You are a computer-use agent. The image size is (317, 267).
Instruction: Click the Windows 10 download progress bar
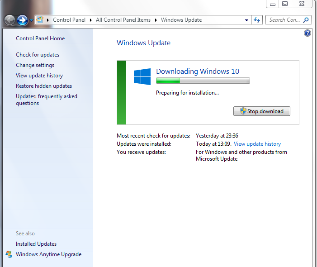point(203,81)
